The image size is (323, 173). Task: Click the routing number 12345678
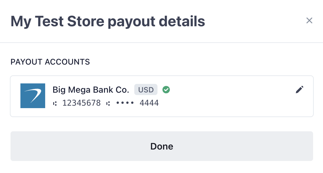81,103
